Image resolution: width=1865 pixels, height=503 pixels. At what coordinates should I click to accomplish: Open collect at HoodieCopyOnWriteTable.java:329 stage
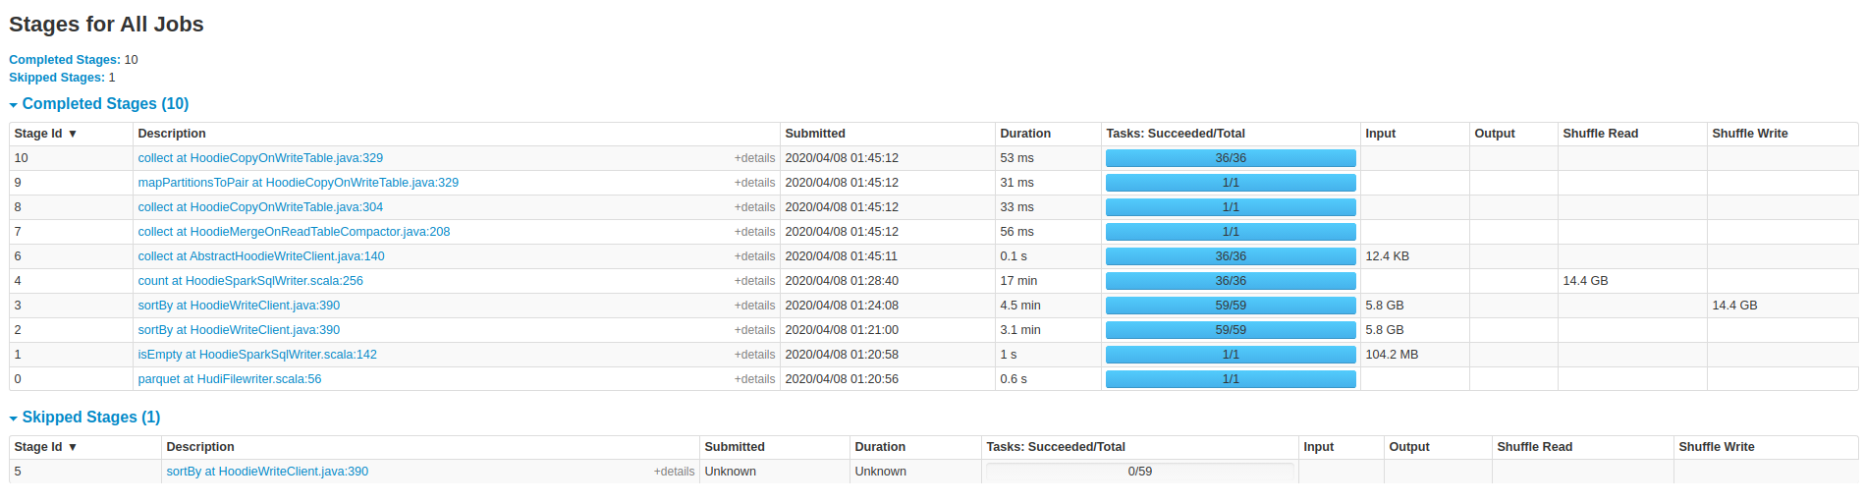pos(260,158)
